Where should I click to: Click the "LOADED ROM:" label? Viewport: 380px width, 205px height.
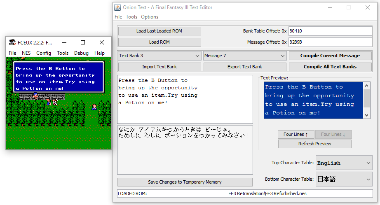(x=132, y=193)
